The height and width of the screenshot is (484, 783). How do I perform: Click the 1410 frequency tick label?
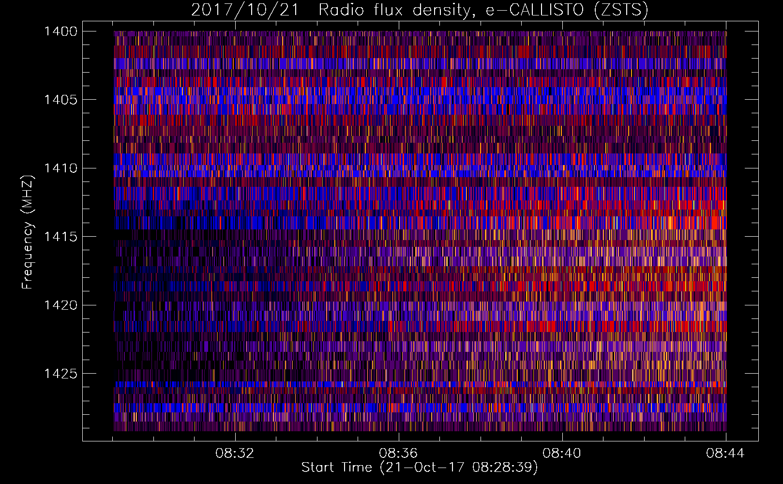tap(60, 168)
